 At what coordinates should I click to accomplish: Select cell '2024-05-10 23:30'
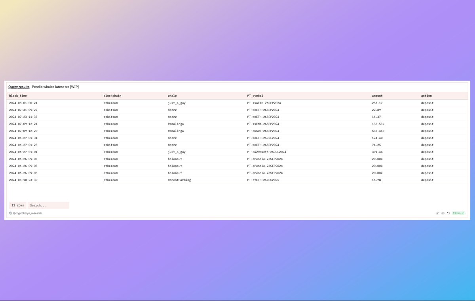coord(23,180)
